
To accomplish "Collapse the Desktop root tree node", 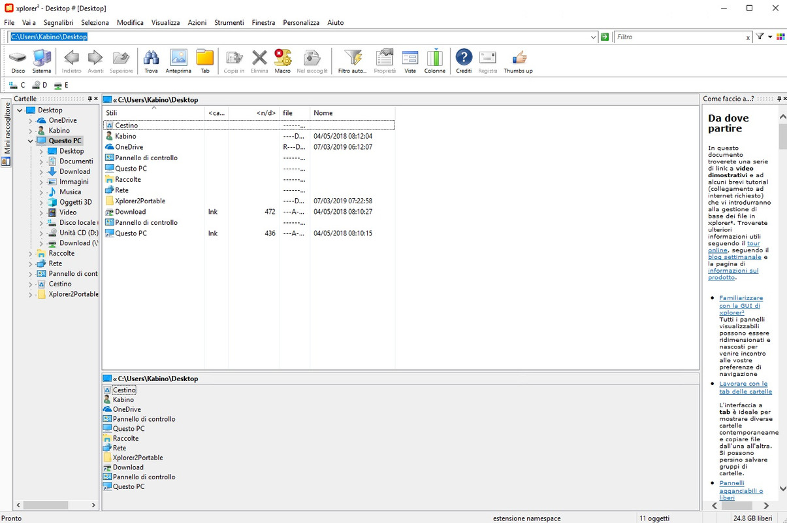I will [20, 110].
